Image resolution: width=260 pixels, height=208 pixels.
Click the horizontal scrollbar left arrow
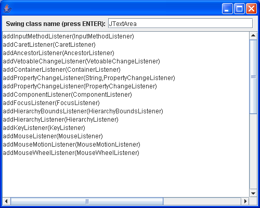[x=6, y=201]
